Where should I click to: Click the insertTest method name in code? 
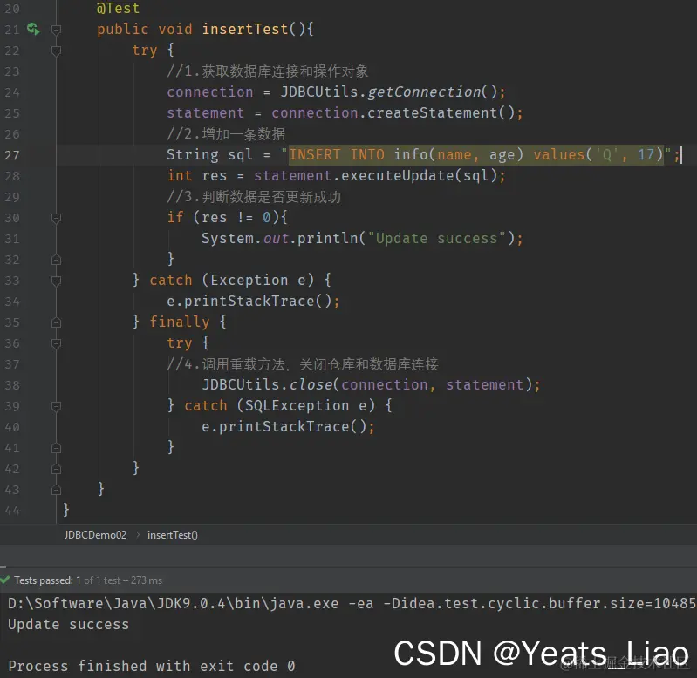pos(245,29)
